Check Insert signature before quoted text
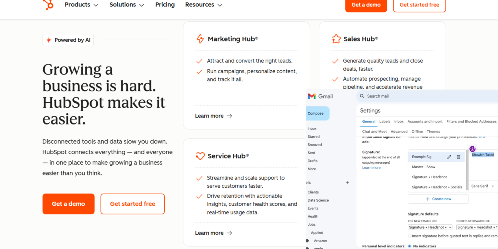 click(409, 236)
